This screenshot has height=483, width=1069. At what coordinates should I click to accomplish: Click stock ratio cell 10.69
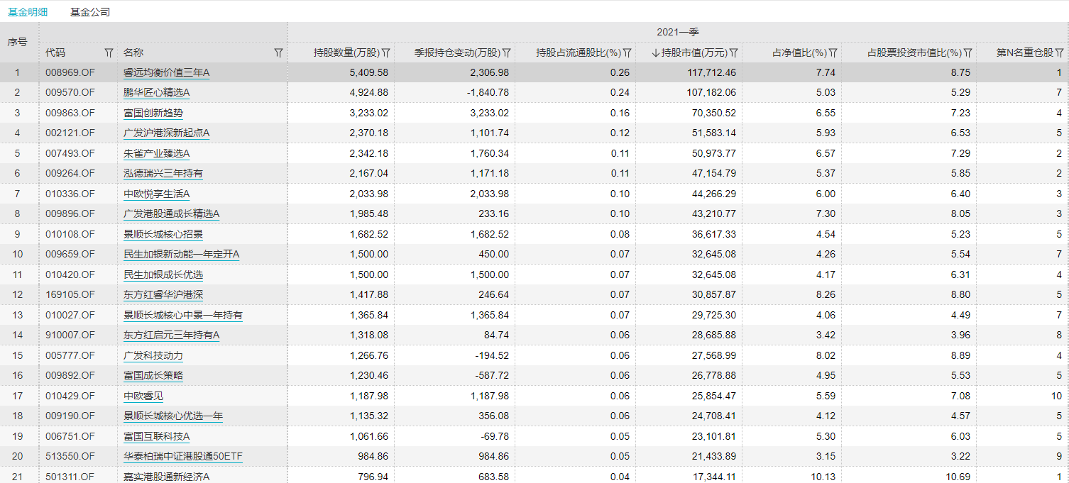[958, 477]
